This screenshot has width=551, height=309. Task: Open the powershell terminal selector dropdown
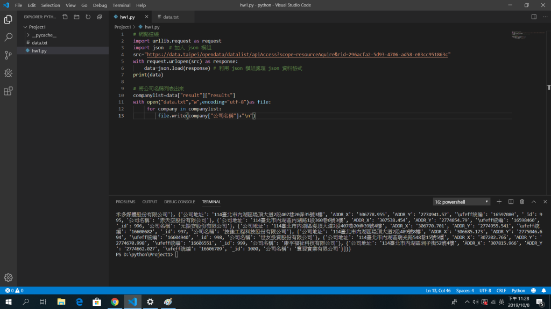462,202
